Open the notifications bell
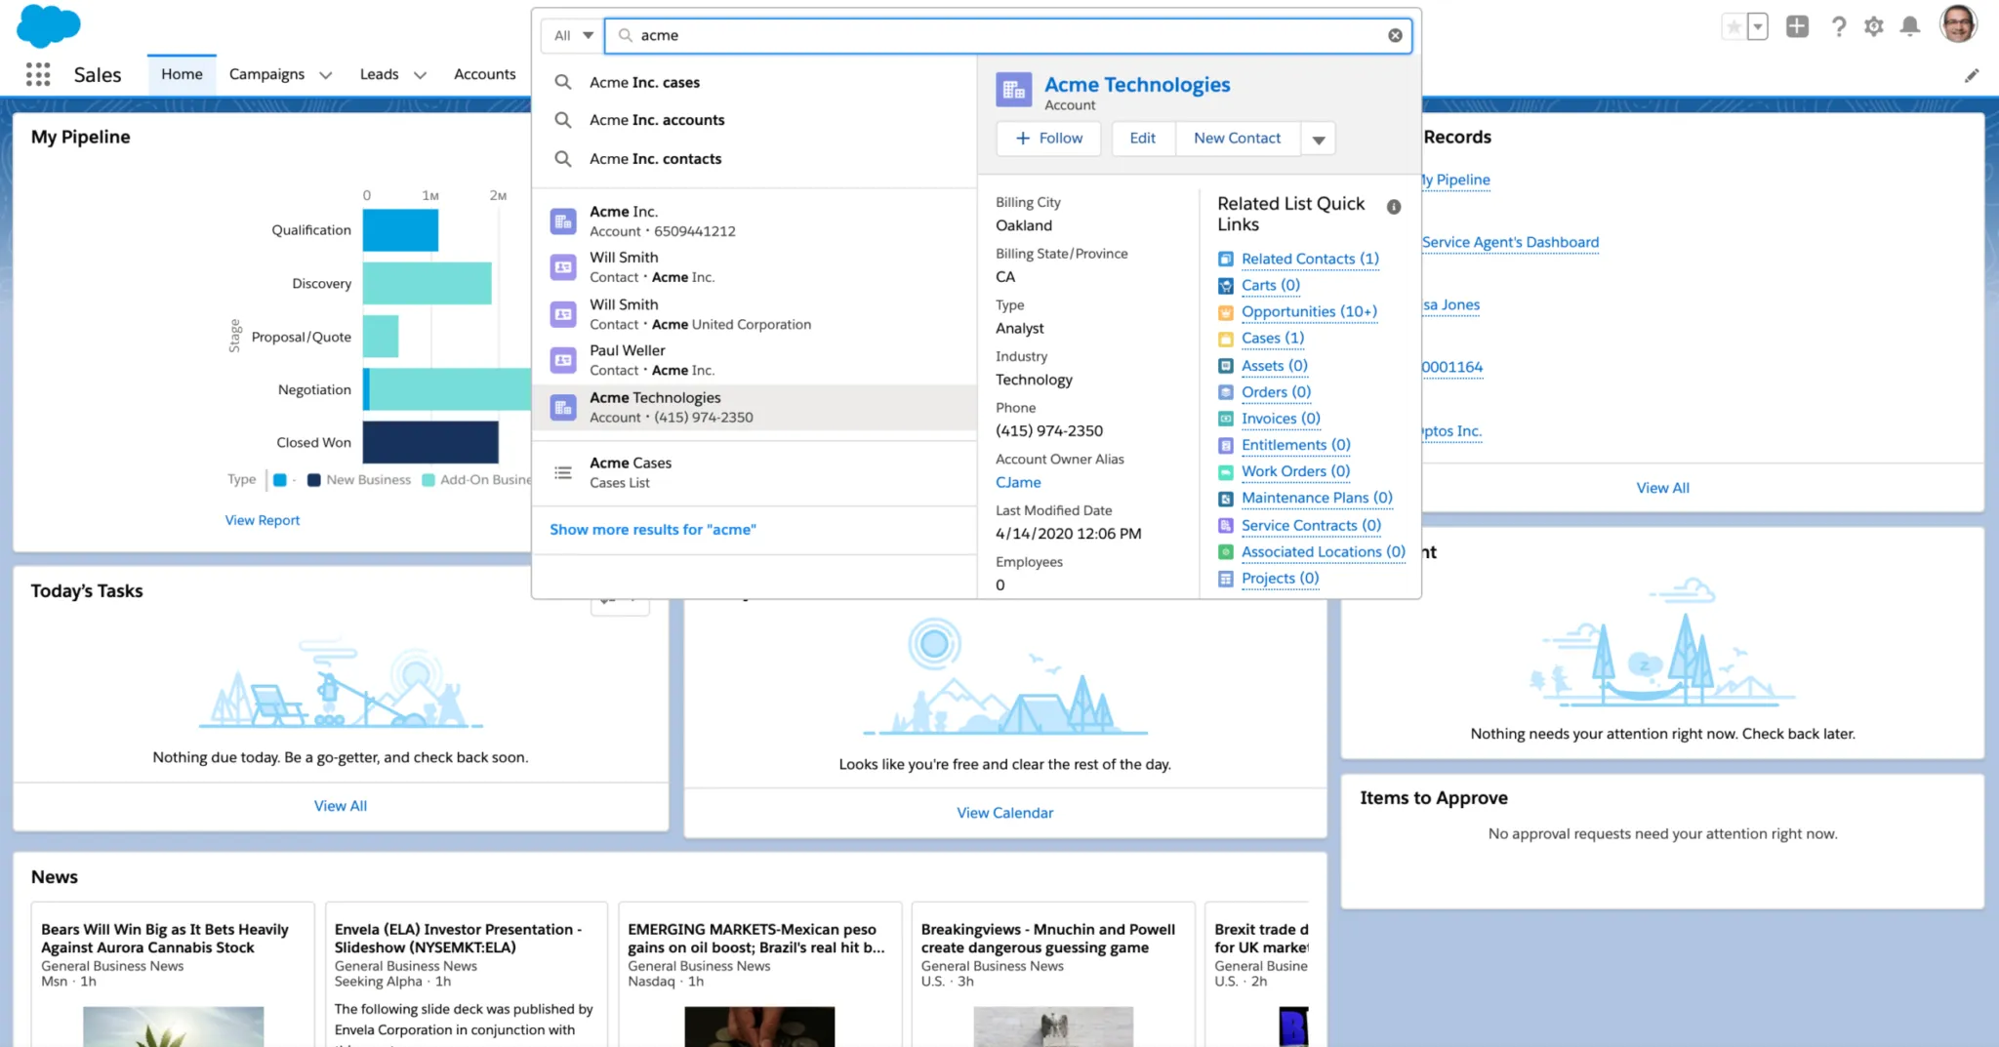Viewport: 1999px width, 1047px height. click(1910, 26)
